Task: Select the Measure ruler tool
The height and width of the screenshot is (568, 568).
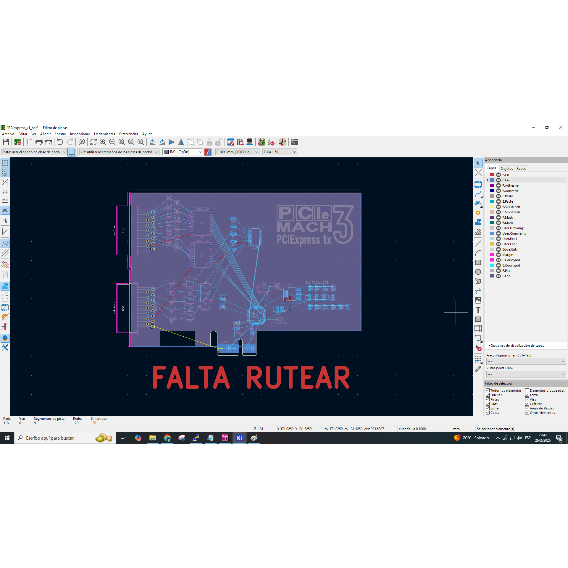Action: click(478, 369)
